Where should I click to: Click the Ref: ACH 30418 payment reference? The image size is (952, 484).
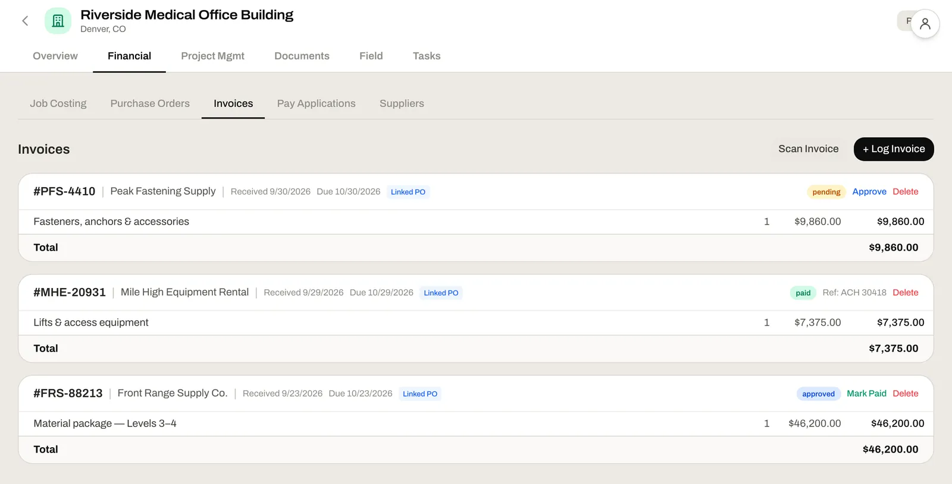click(x=854, y=293)
